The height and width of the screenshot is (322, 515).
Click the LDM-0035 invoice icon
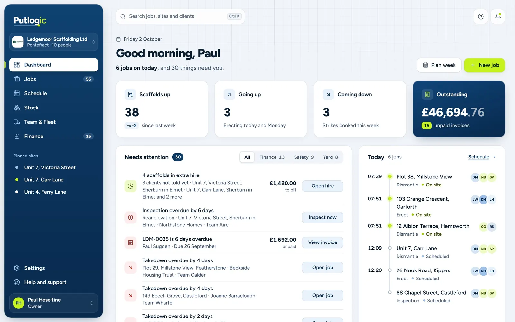[x=130, y=242]
